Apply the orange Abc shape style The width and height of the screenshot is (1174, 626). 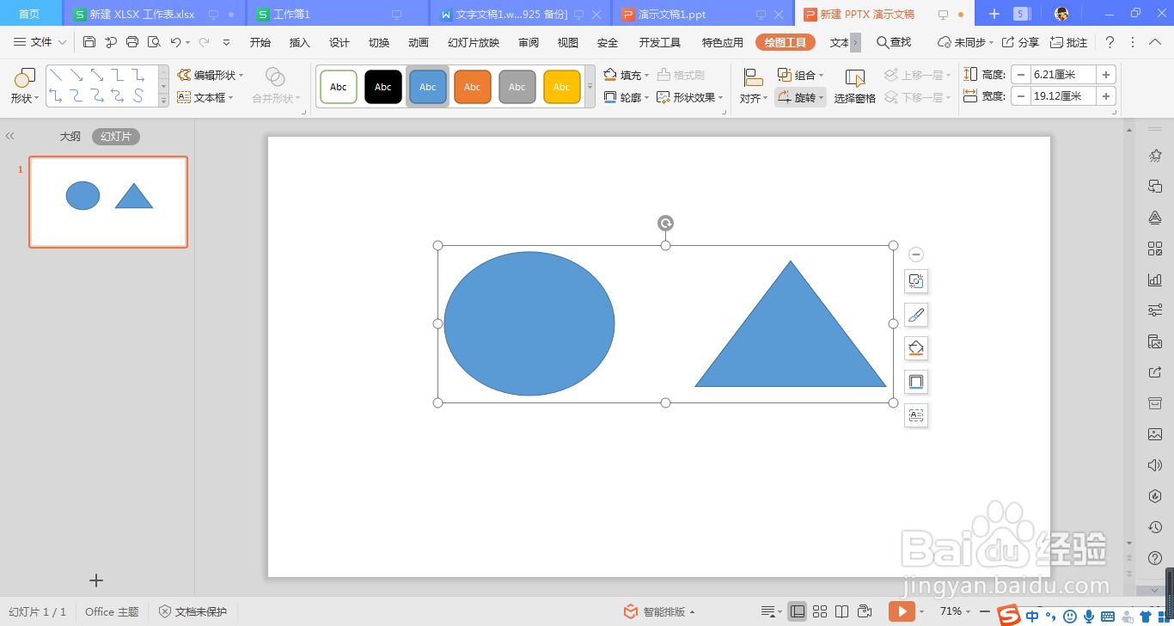(x=473, y=87)
